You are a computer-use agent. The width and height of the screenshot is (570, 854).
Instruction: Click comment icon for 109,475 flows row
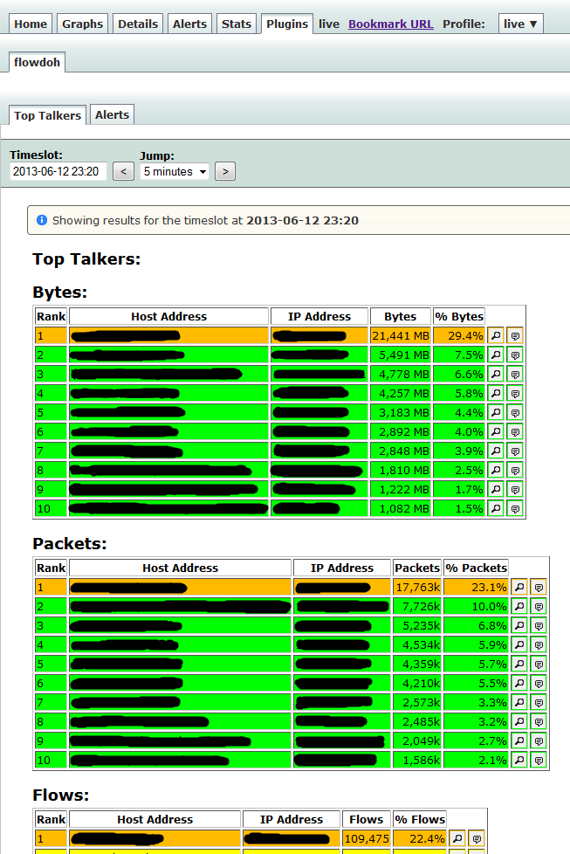pyautogui.click(x=477, y=839)
